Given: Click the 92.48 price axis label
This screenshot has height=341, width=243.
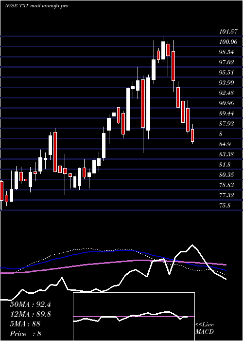Looking at the screenshot, I should coord(226,93).
